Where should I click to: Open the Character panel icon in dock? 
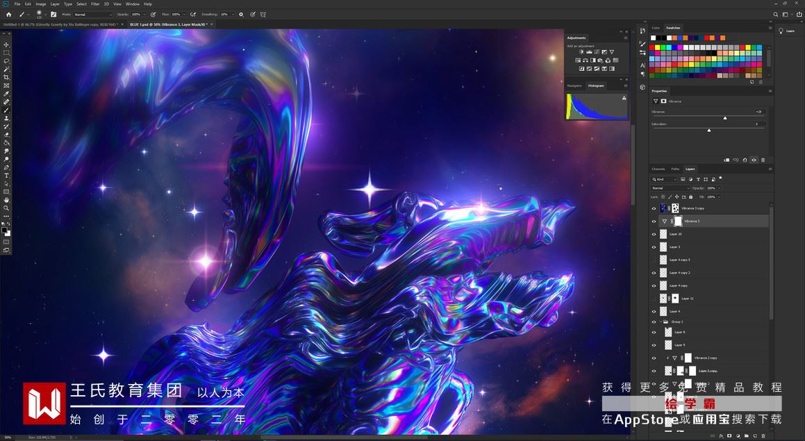coord(642,65)
